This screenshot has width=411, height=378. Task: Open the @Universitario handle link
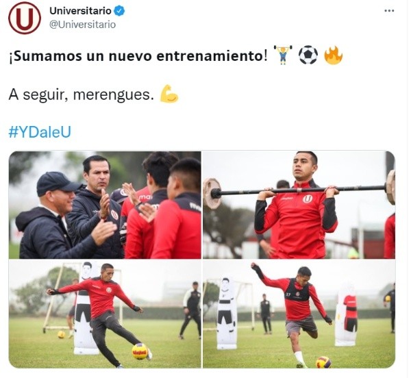82,25
